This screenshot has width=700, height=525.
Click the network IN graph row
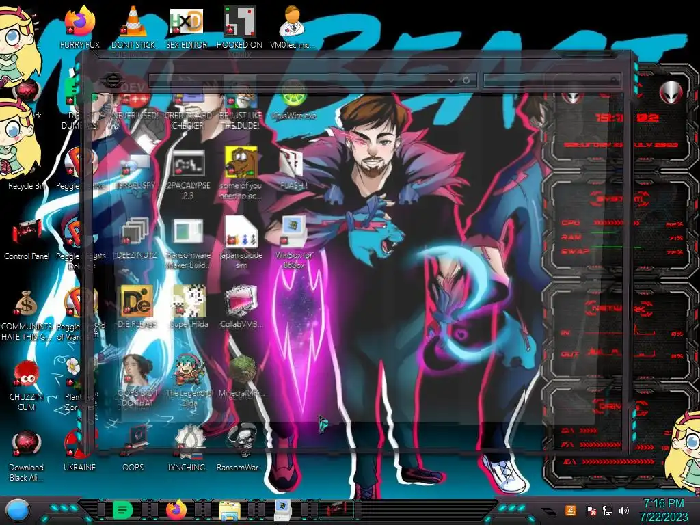(623, 332)
